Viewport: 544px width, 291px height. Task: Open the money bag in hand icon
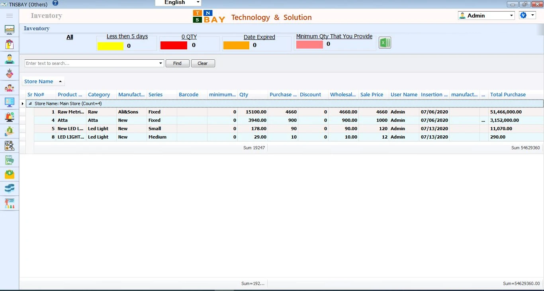pyautogui.click(x=10, y=131)
